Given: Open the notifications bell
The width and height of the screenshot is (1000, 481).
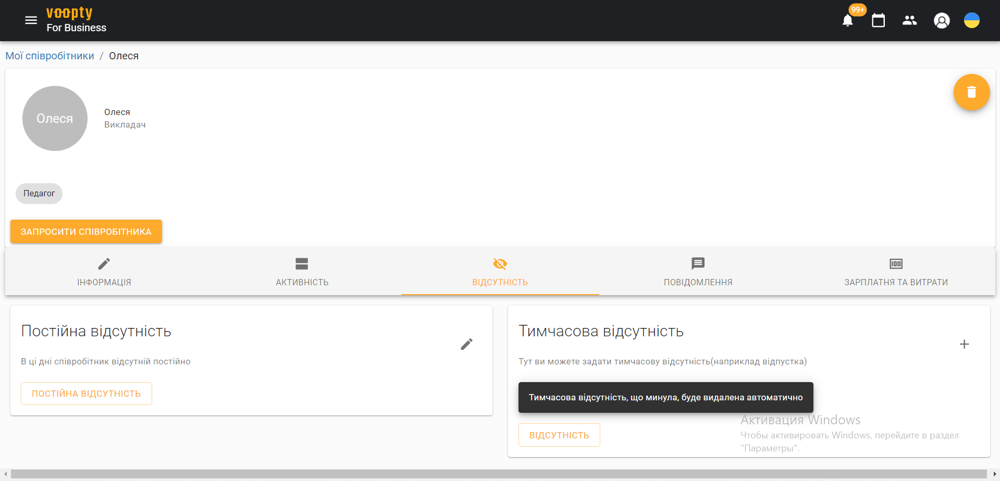Looking at the screenshot, I should point(847,21).
